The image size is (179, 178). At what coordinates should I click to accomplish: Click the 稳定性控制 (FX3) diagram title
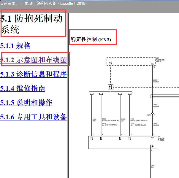(x=91, y=39)
